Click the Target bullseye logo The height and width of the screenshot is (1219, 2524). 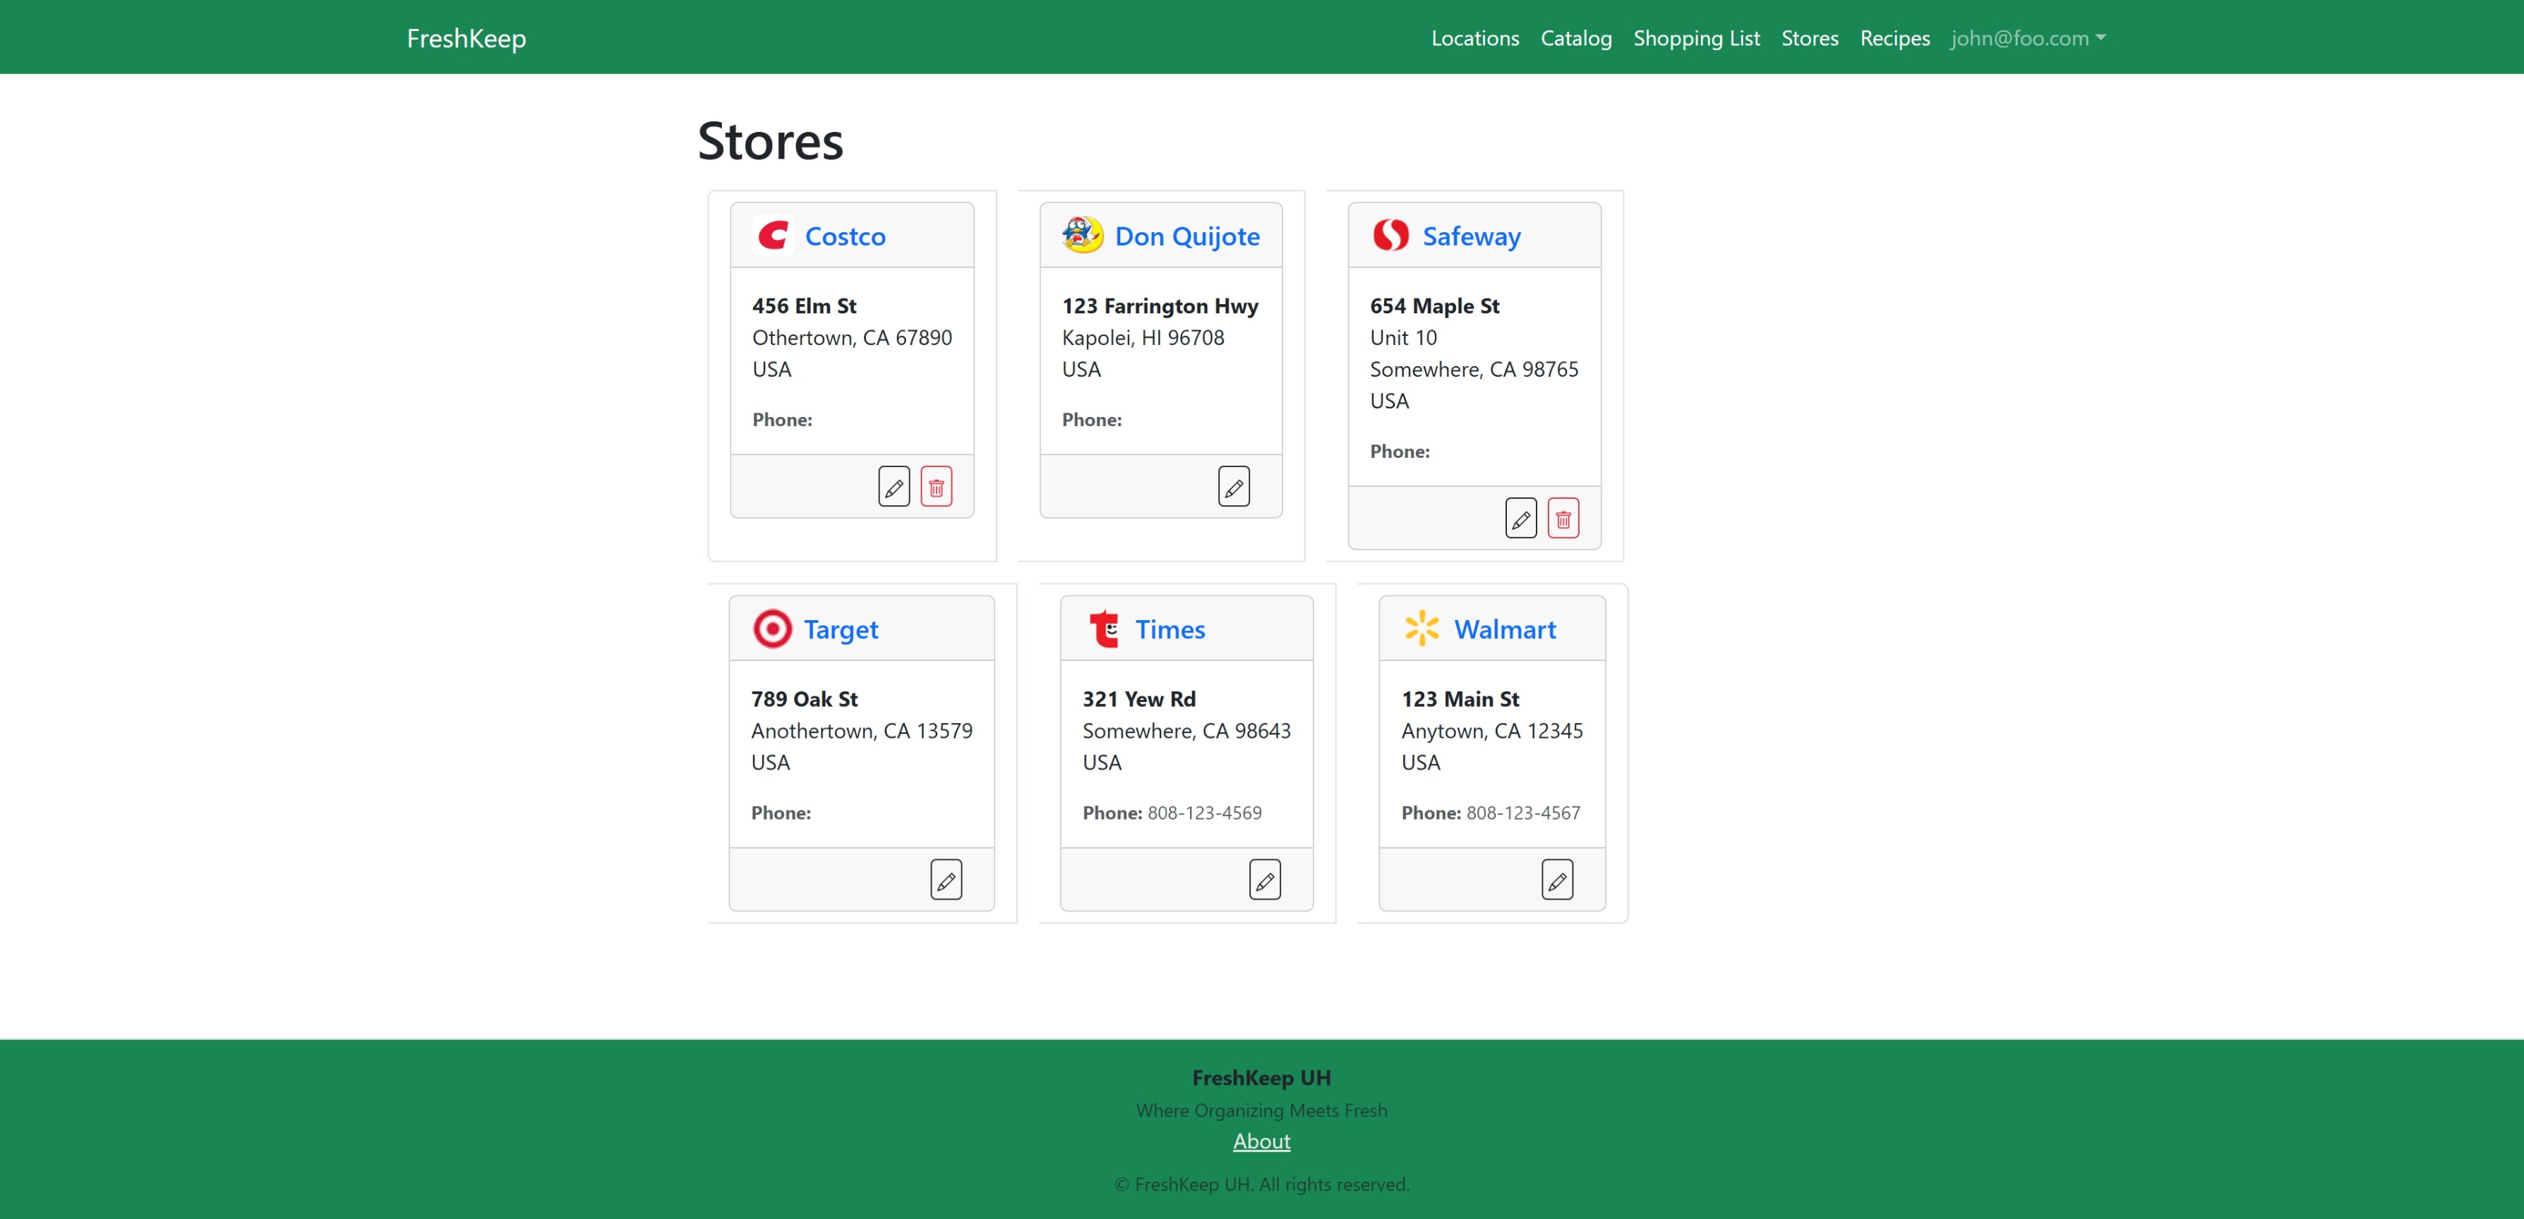click(x=771, y=629)
